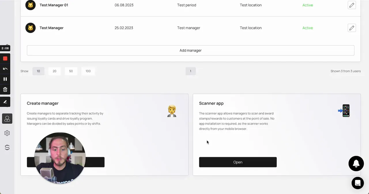
Task: Show 50 users per page
Action: [71, 71]
